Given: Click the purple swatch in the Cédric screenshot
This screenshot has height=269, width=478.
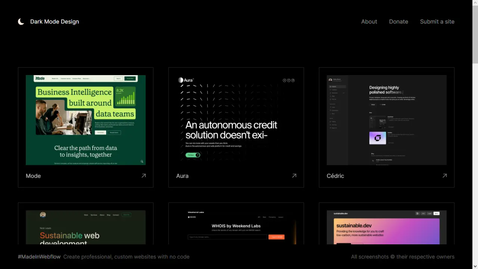Looking at the screenshot, I should click(x=377, y=138).
